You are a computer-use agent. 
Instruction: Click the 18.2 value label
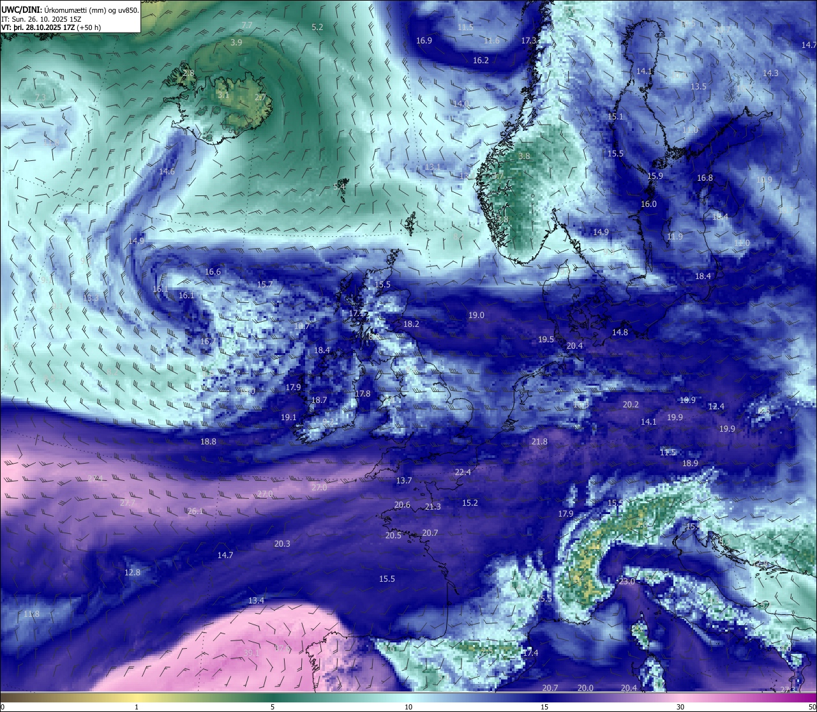tap(411, 324)
